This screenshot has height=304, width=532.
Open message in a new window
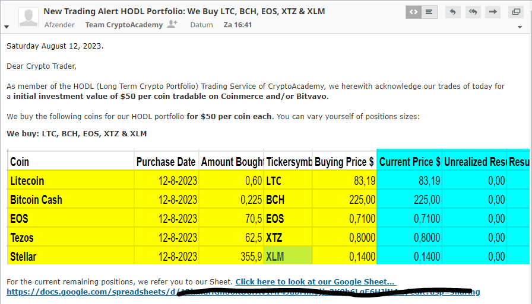point(516,12)
